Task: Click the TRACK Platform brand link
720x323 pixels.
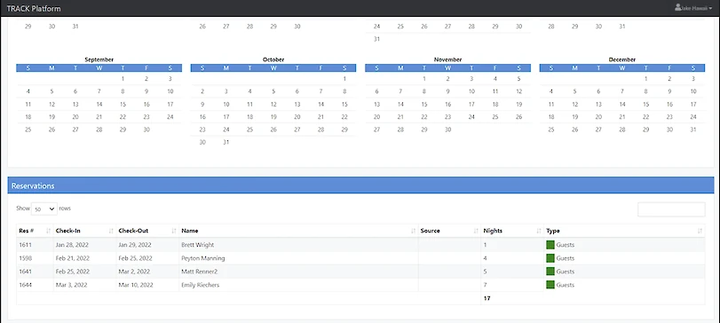Action: (x=34, y=9)
